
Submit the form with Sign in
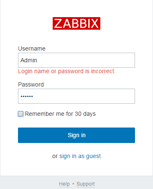76,135
